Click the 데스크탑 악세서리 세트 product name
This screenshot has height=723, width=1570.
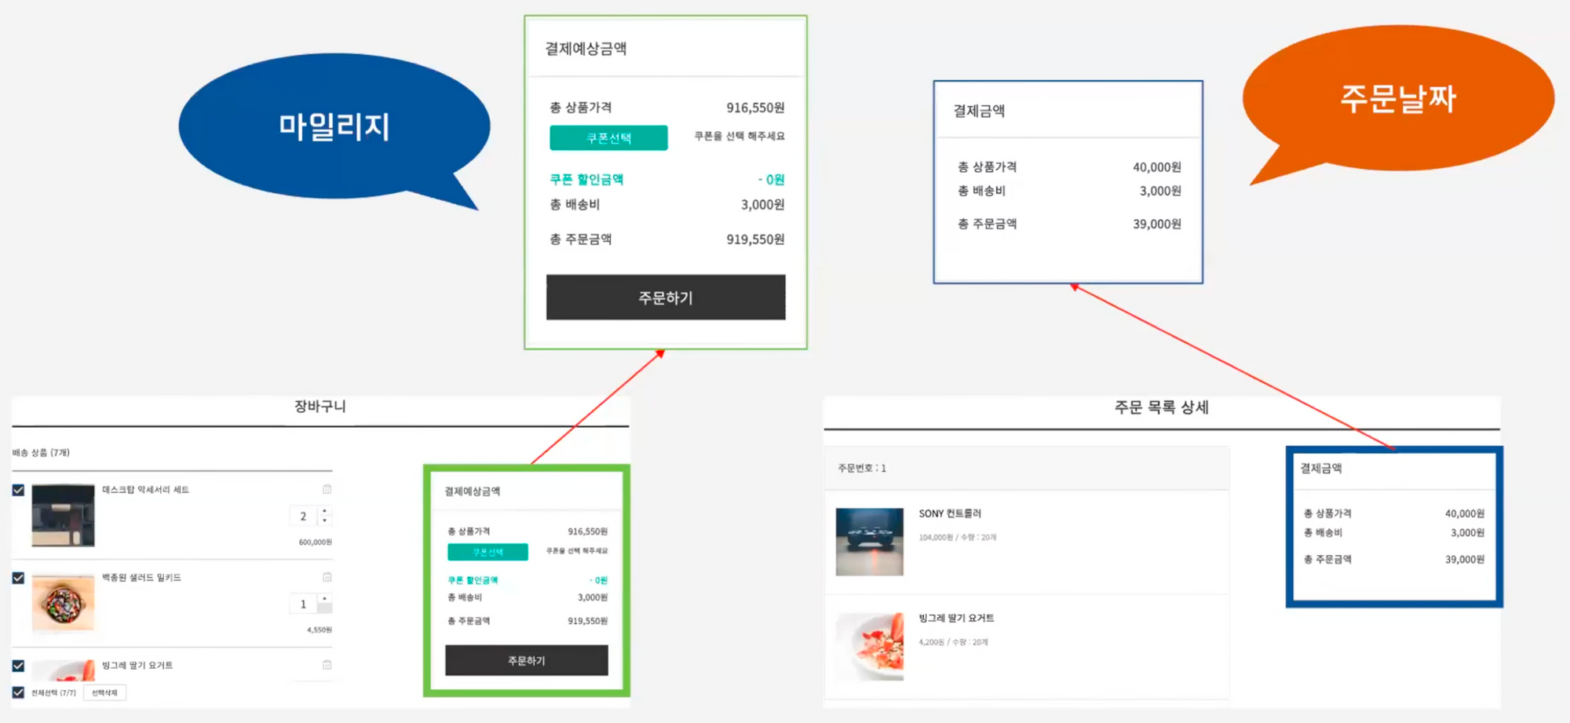click(x=145, y=489)
